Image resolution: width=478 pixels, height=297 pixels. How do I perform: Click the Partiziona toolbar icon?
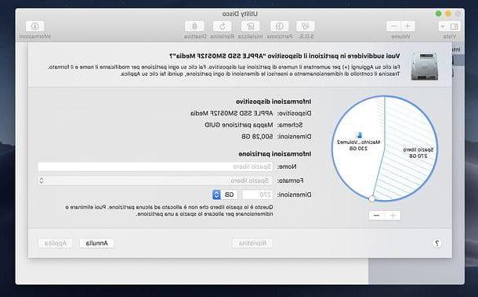point(279,27)
